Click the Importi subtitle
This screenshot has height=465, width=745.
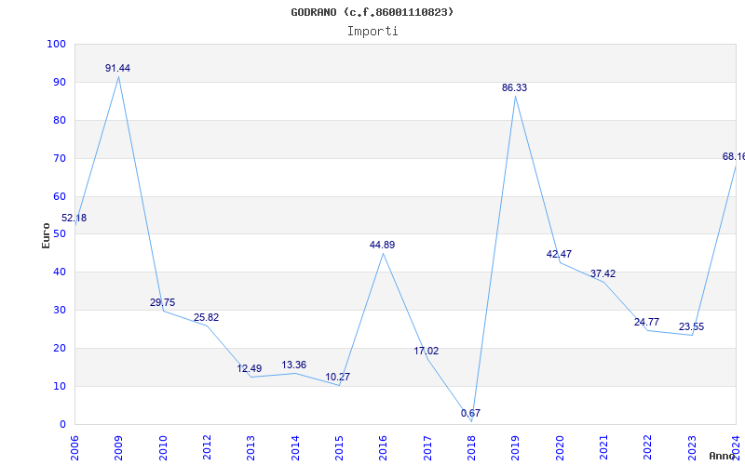(x=372, y=32)
